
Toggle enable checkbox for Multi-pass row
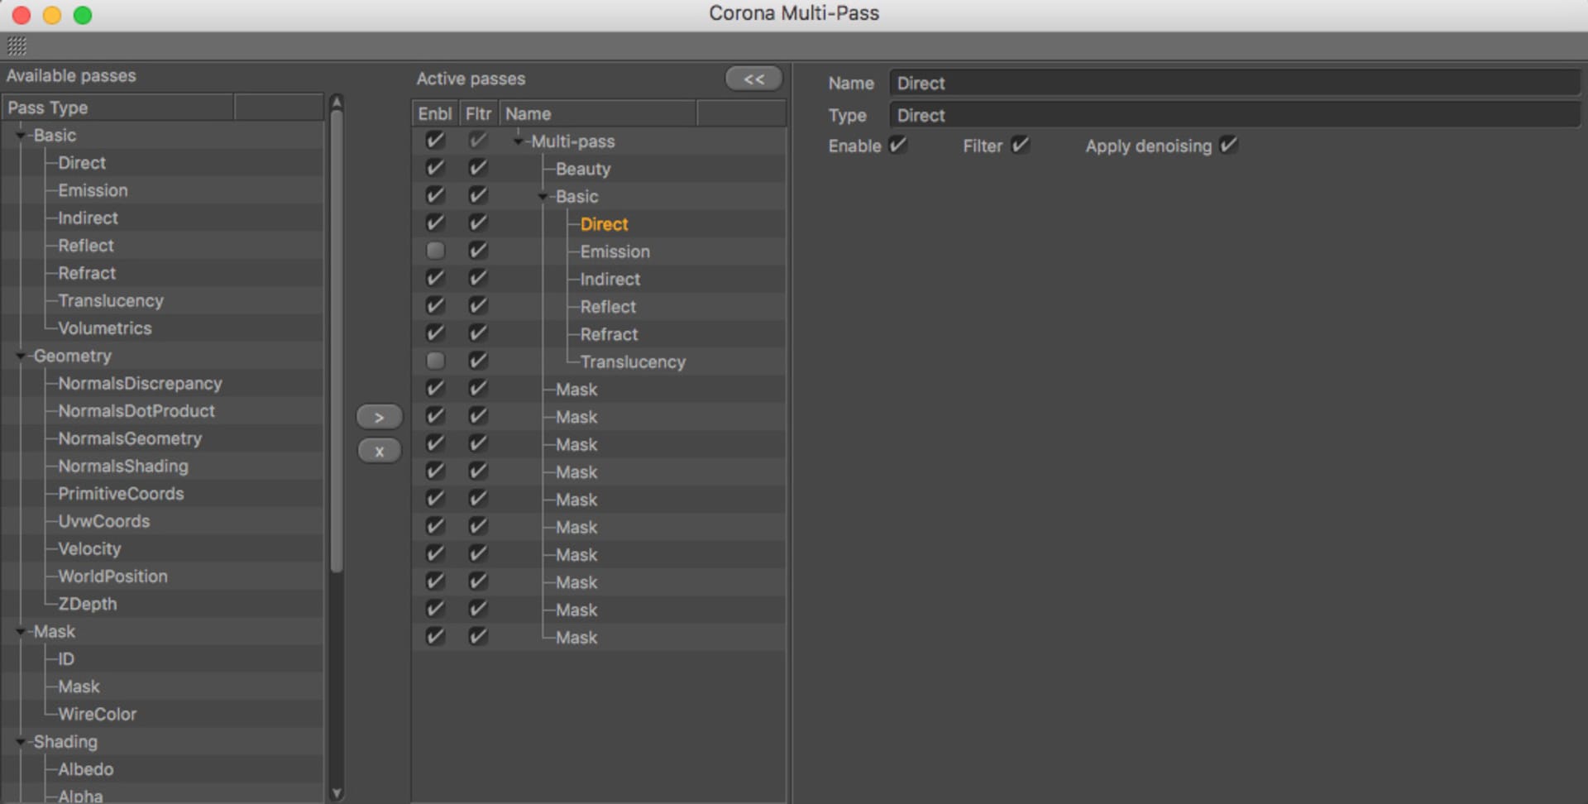(x=435, y=141)
